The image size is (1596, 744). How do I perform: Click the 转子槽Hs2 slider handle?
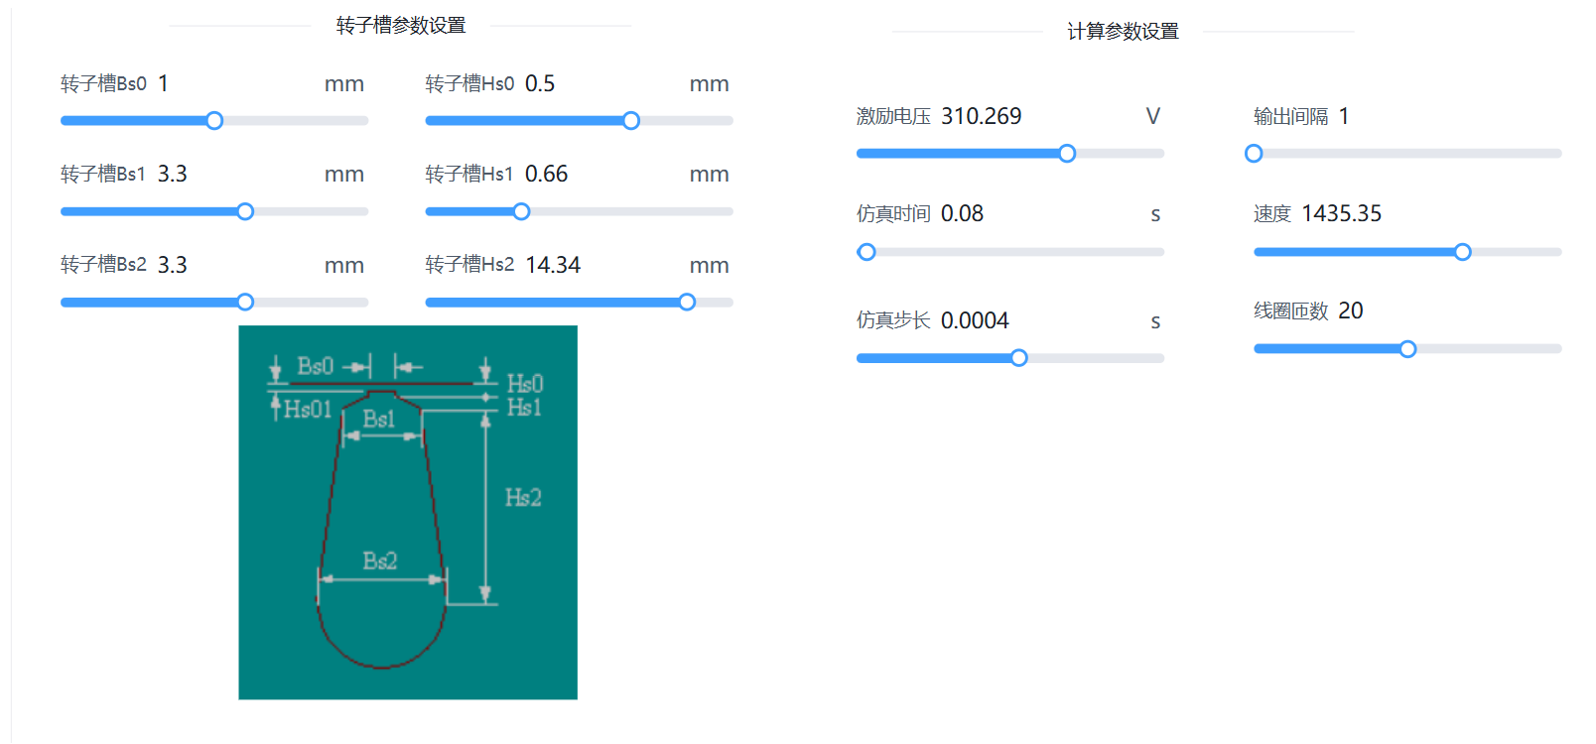point(687,303)
